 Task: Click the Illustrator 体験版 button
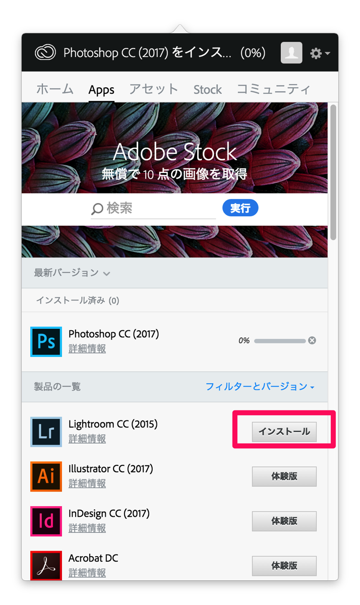[x=284, y=476]
